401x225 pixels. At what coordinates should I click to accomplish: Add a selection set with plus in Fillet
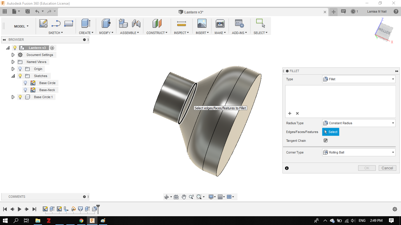290,113
